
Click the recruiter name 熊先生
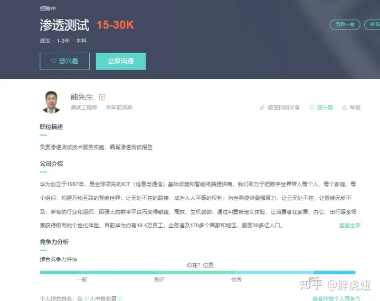[82, 97]
